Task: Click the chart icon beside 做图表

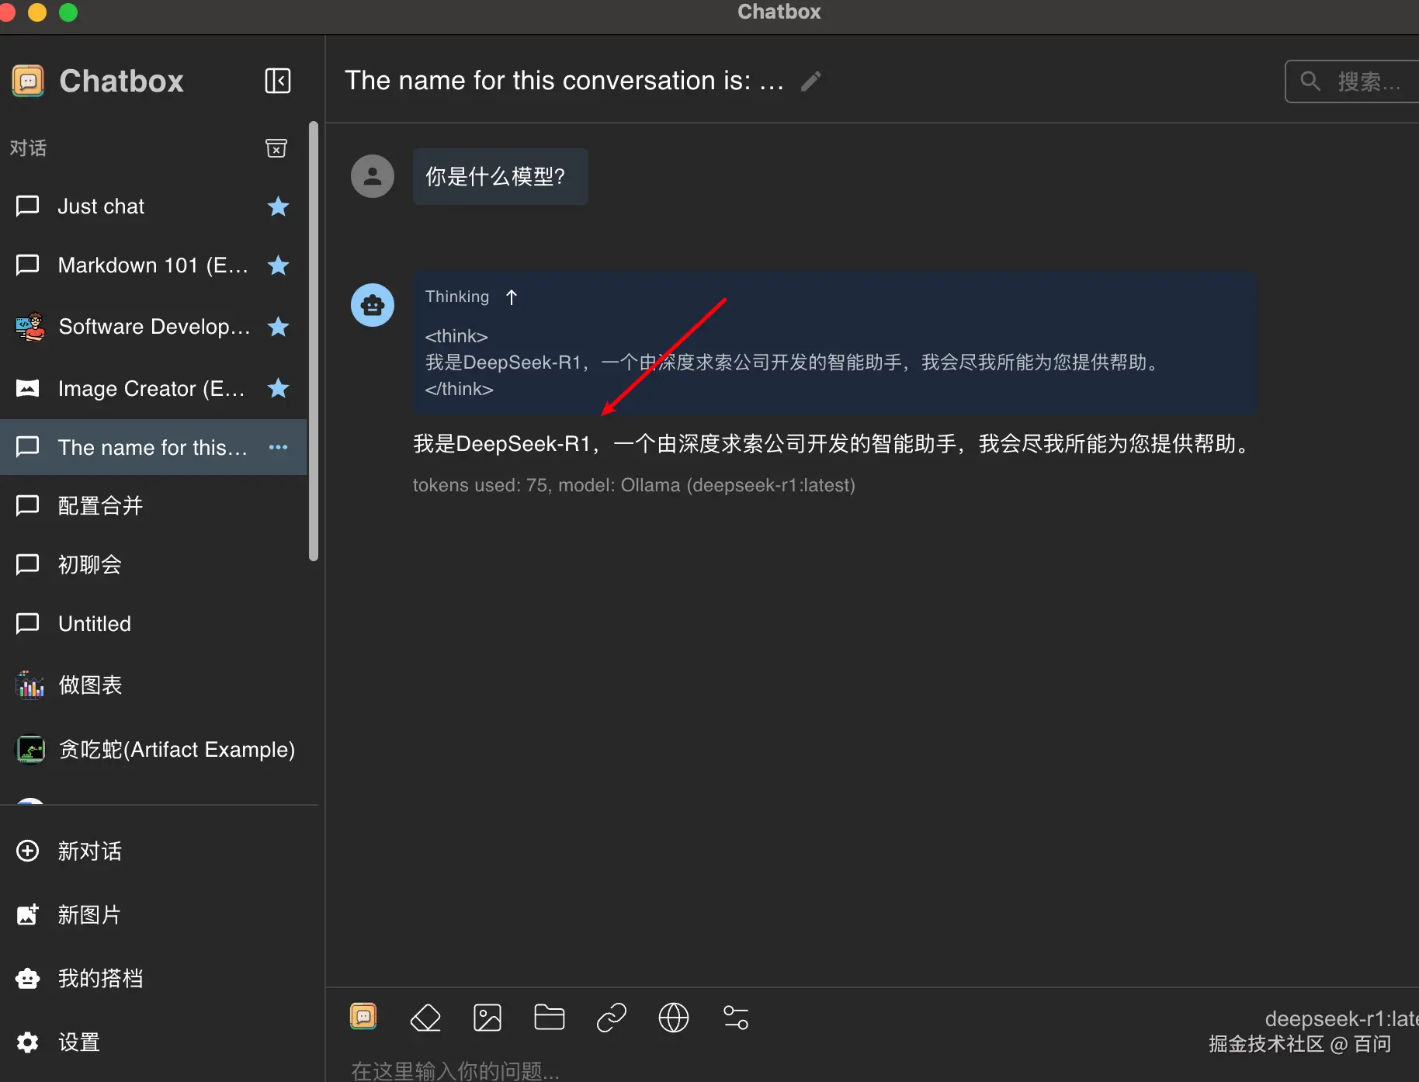Action: (30, 685)
